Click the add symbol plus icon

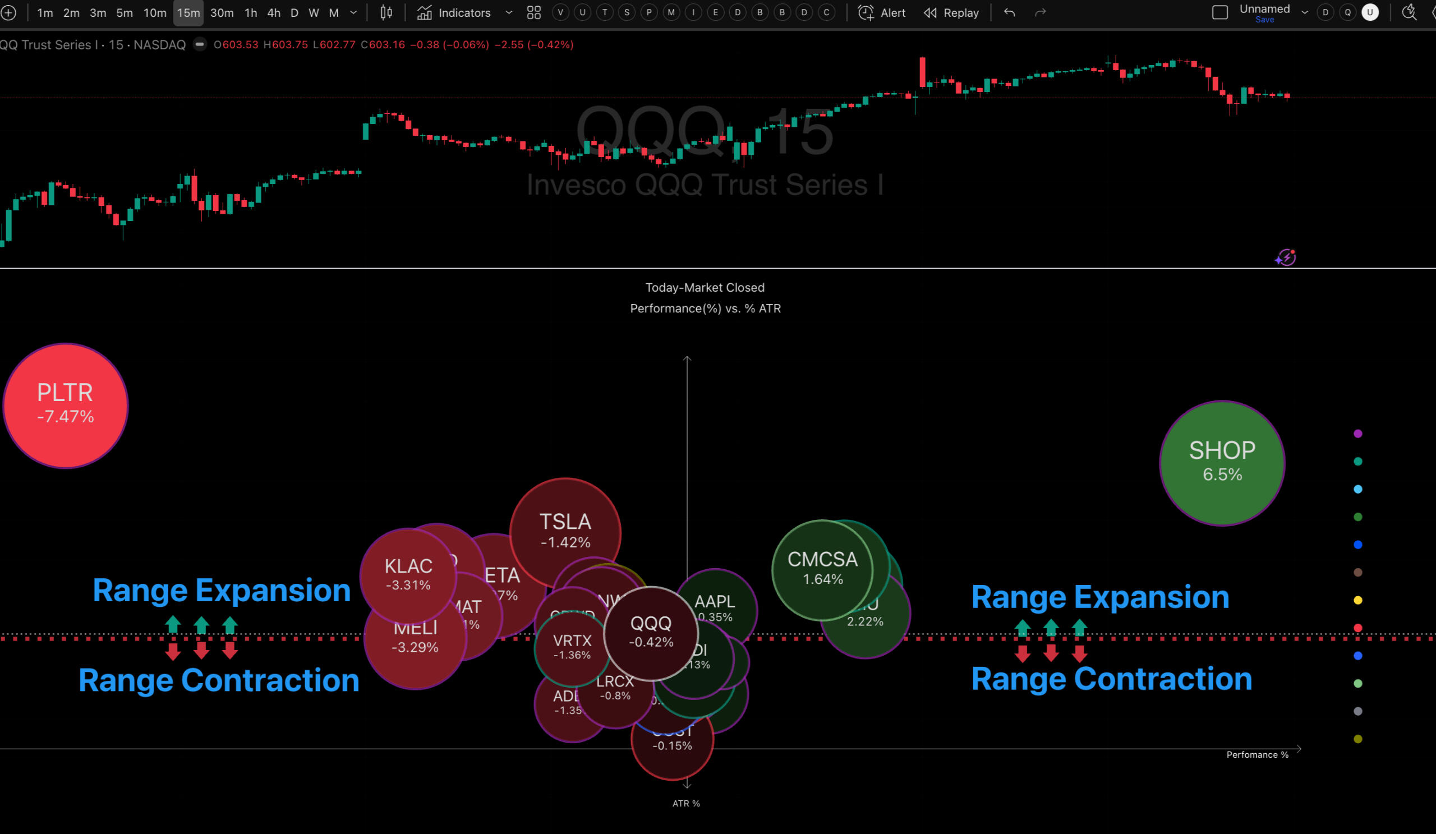click(8, 12)
